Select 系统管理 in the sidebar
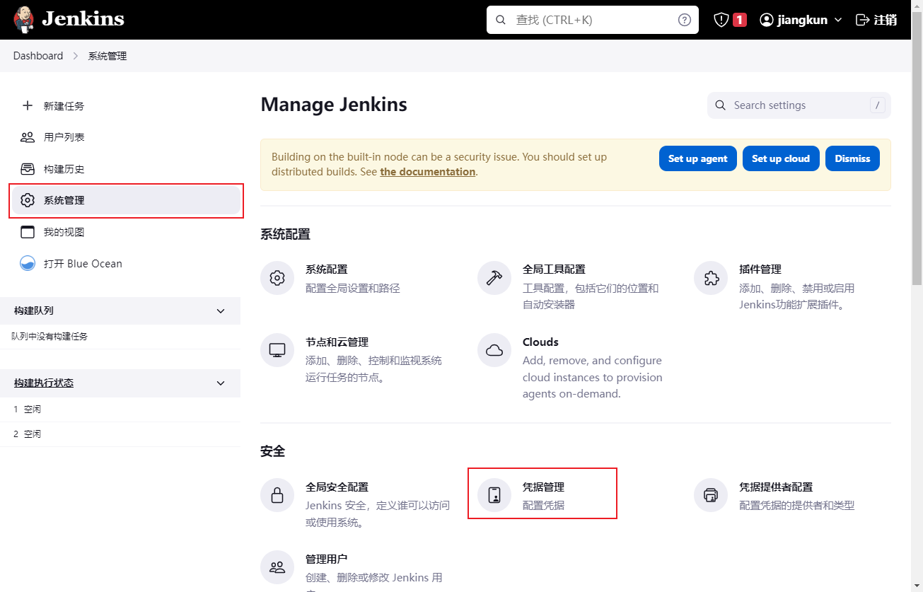This screenshot has width=923, height=592. click(x=126, y=200)
